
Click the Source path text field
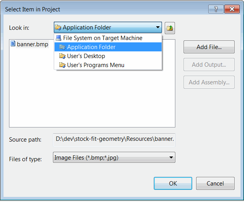(114, 140)
